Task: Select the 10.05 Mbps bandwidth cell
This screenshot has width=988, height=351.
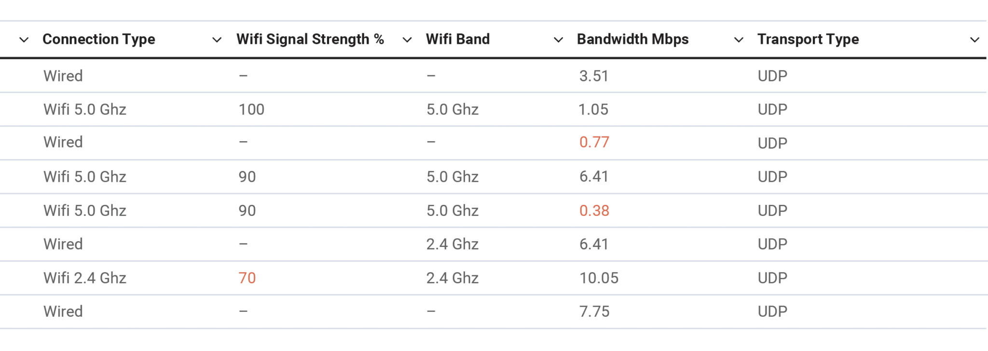Action: pyautogui.click(x=599, y=278)
